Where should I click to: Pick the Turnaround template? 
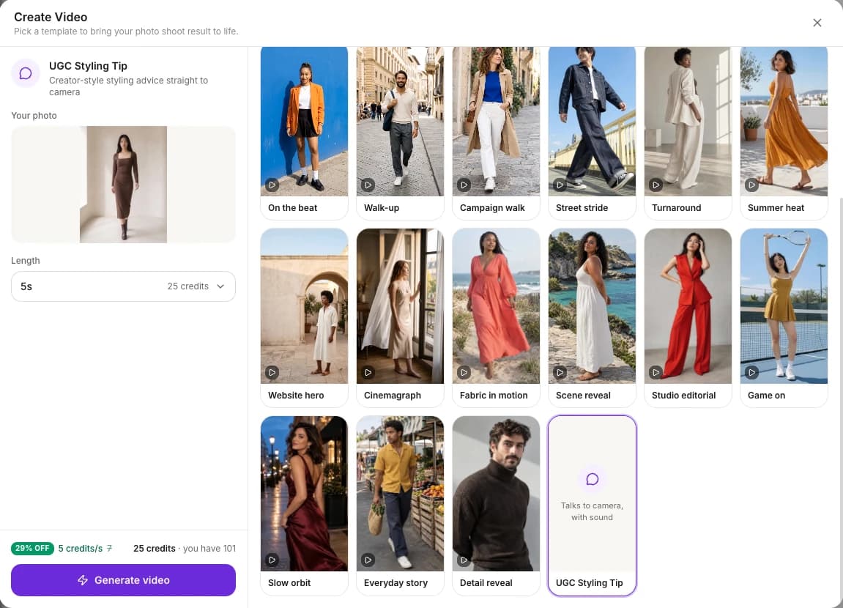pyautogui.click(x=688, y=133)
